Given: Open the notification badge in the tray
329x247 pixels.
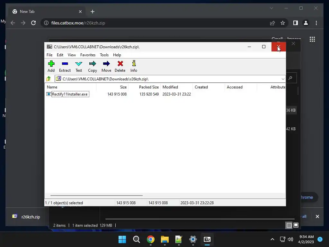Looking at the screenshot, I should tap(320, 239).
